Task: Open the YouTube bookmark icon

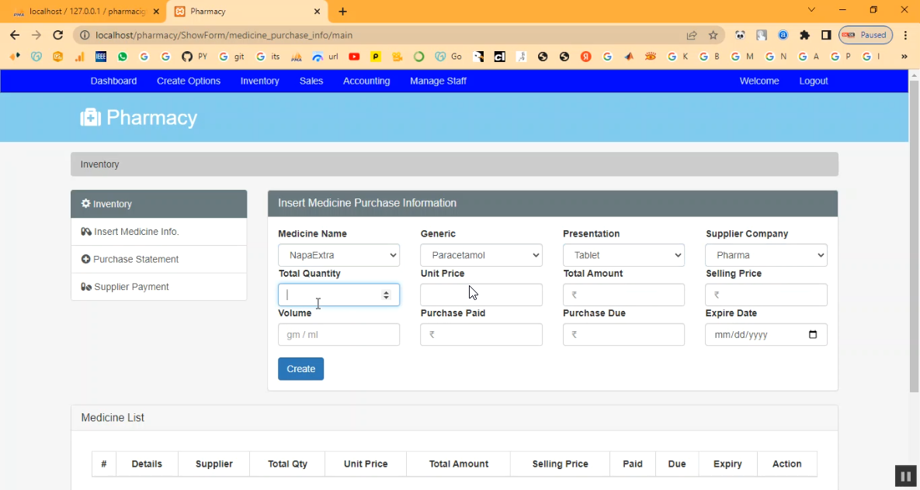Action: [354, 57]
